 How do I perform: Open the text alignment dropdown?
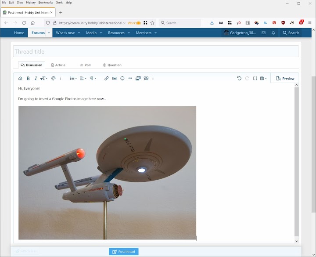point(83,79)
